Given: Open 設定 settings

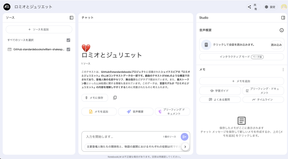Looking at the screenshot, I should (x=270, y=7).
